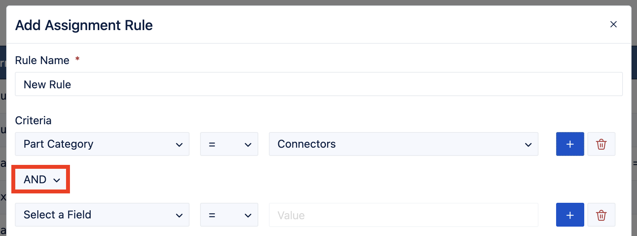The height and width of the screenshot is (236, 637).
Task: Add criterion using plus icon in Connectors row
Action: coord(570,144)
